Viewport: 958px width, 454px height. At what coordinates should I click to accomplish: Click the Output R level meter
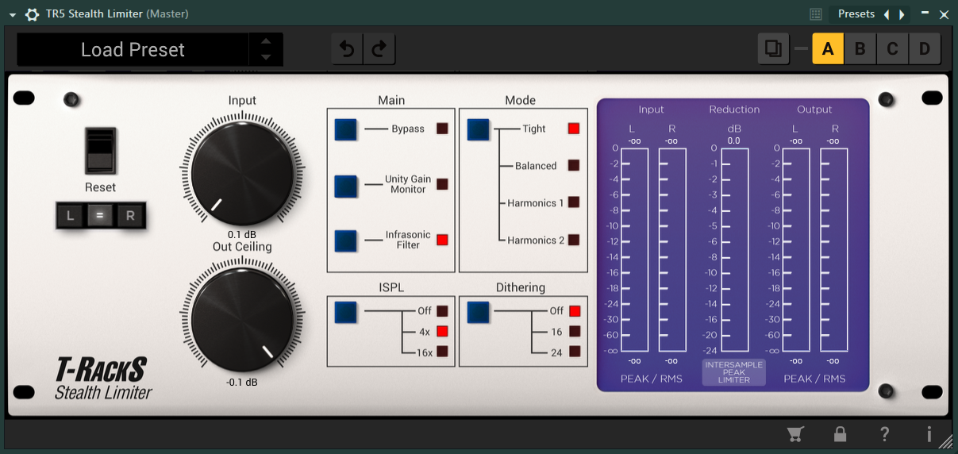coord(833,249)
